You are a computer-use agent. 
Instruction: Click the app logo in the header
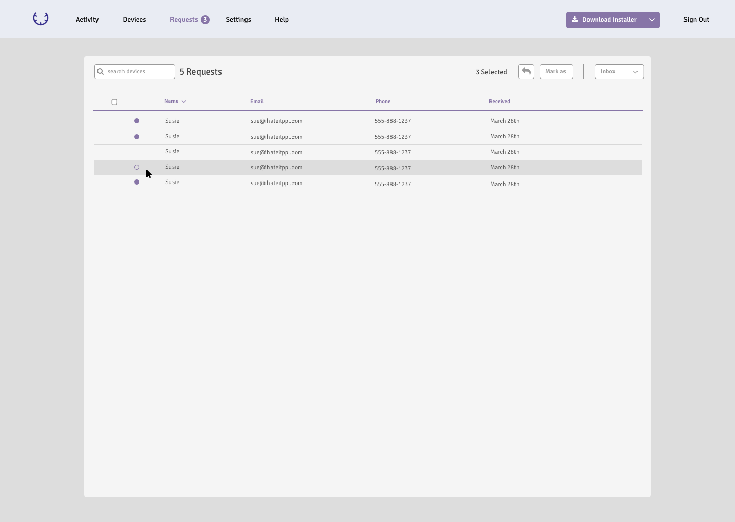pyautogui.click(x=41, y=19)
